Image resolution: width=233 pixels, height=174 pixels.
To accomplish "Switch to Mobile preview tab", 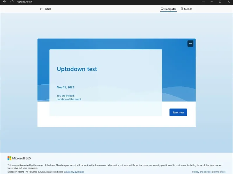I will pos(186,9).
